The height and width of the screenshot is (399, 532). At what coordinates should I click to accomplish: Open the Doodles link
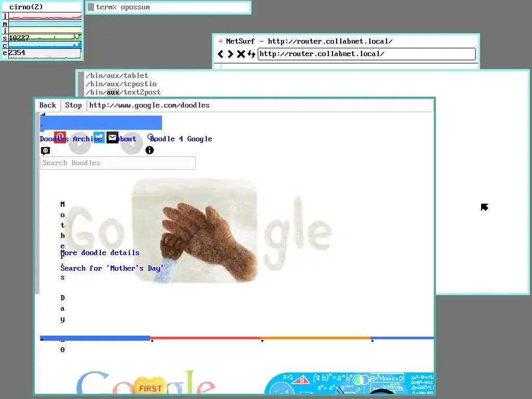[x=54, y=139]
